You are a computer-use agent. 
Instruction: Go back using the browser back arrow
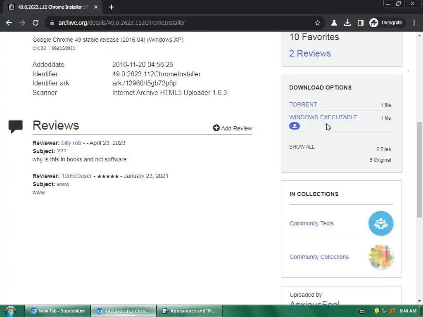[9, 23]
